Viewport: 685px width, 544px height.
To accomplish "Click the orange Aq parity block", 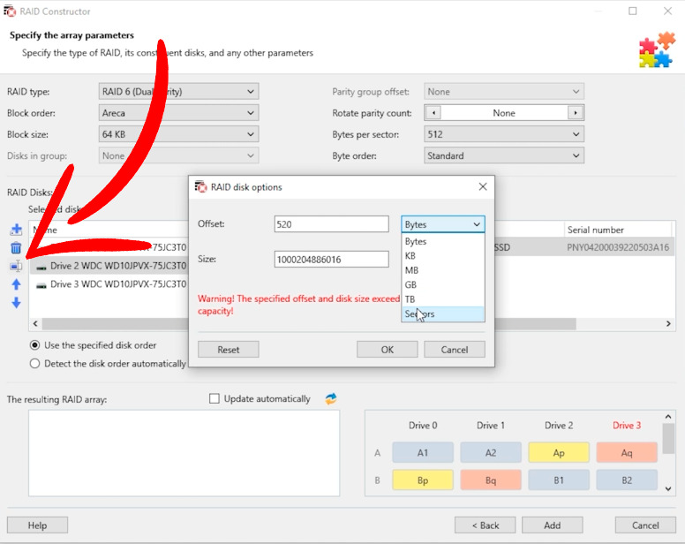I will pos(627,453).
